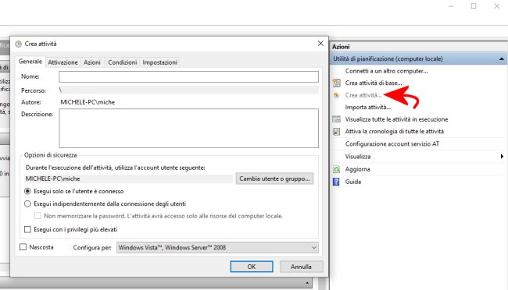Enable Esegui con i privilegi più elevati
Viewport: 508px width, 290px height.
27,229
